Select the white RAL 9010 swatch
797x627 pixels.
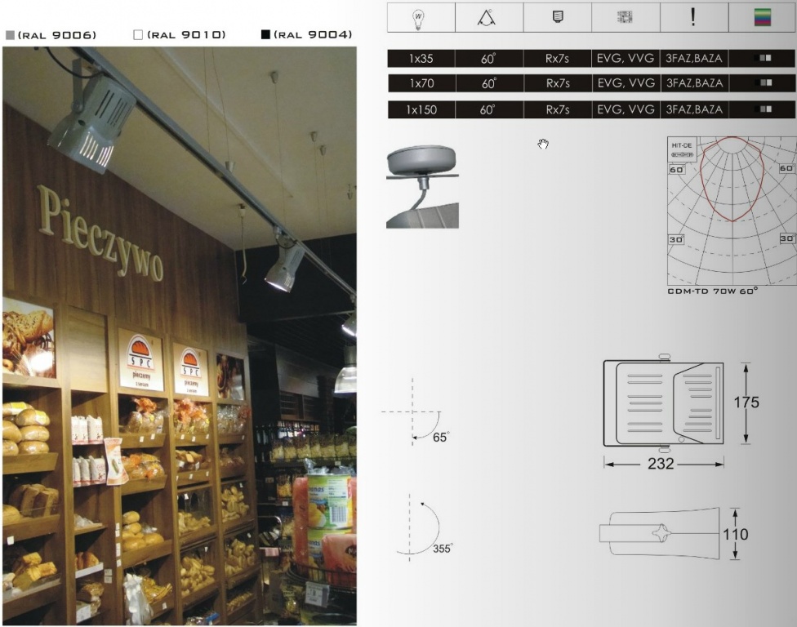138,34
